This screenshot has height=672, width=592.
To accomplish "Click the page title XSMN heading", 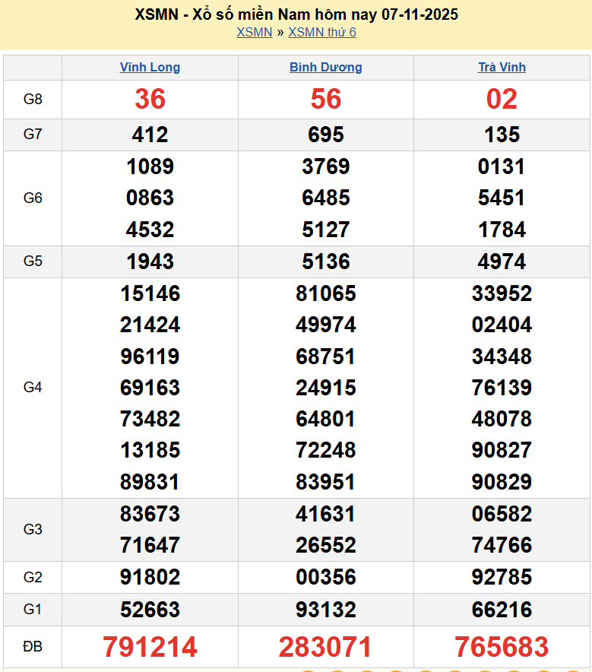I will click(296, 14).
